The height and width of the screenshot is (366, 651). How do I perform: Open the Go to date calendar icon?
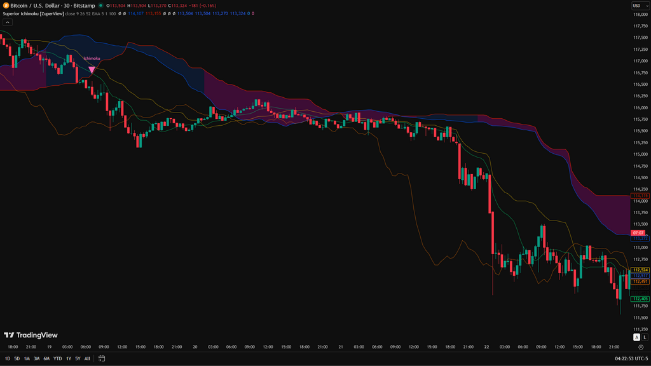[x=102, y=358]
